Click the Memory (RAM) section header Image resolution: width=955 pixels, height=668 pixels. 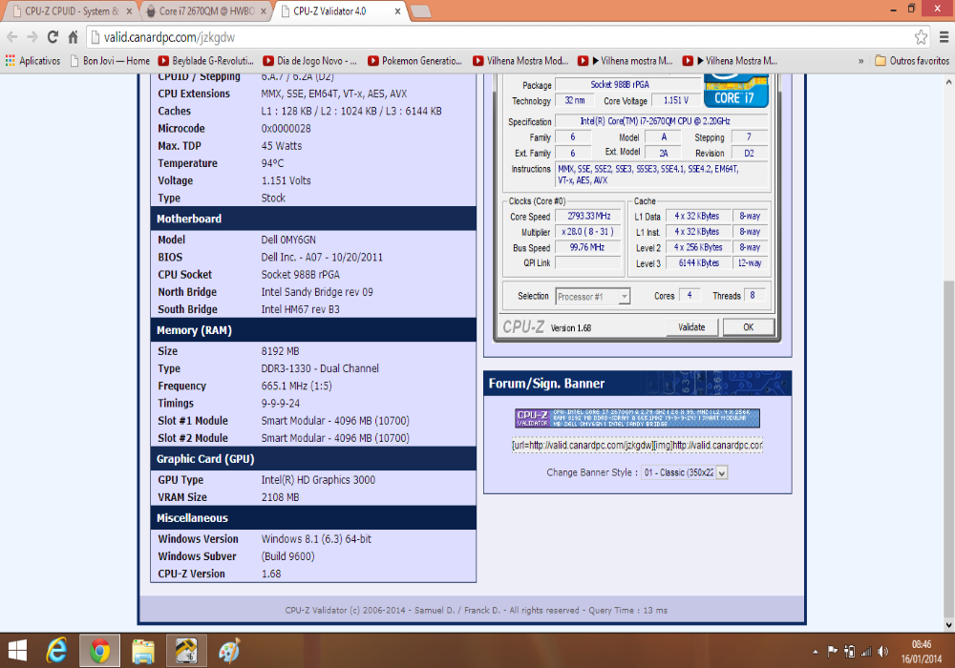pos(313,330)
